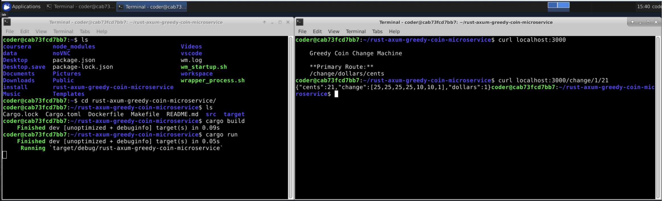
Task: Open Tabs menu in left terminal
Action: click(x=85, y=31)
